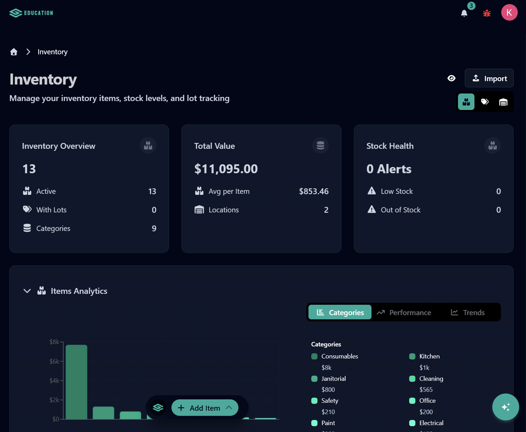Image resolution: width=526 pixels, height=432 pixels.
Task: Click the tallest Consumables bar in chart
Action: pos(77,382)
